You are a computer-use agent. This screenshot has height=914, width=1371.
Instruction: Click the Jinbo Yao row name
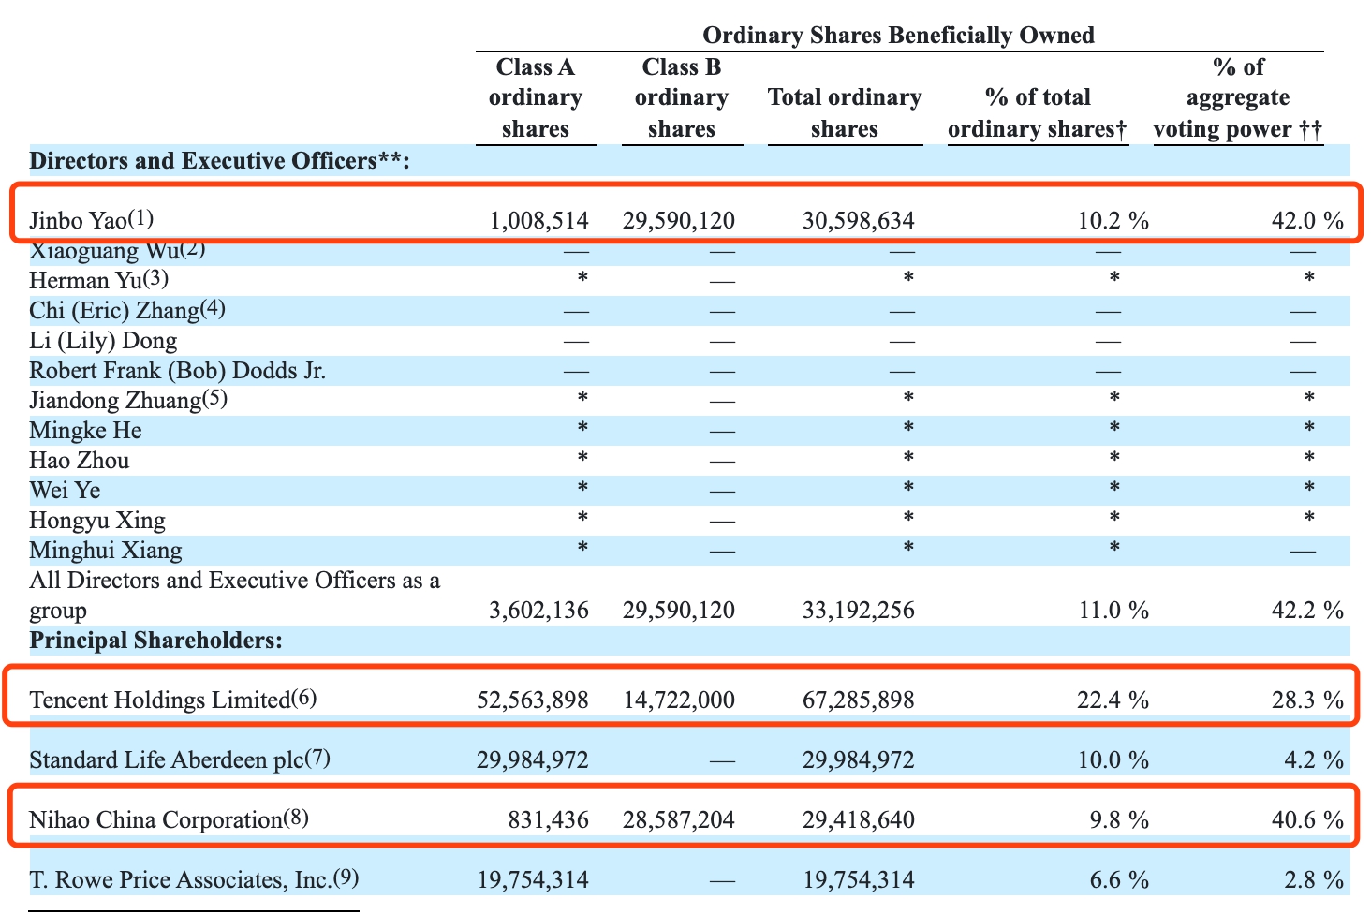tap(78, 221)
